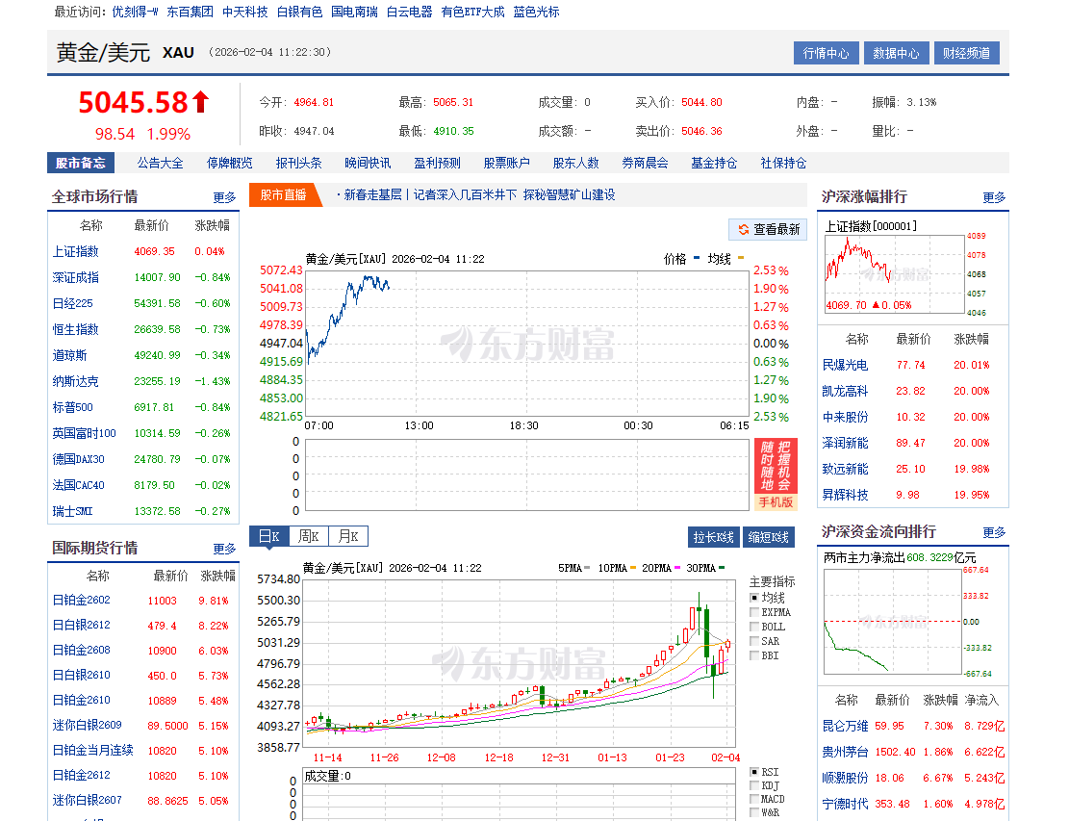The image size is (1069, 821).
Task: Select the MACD sub-indicator option
Action: [754, 799]
